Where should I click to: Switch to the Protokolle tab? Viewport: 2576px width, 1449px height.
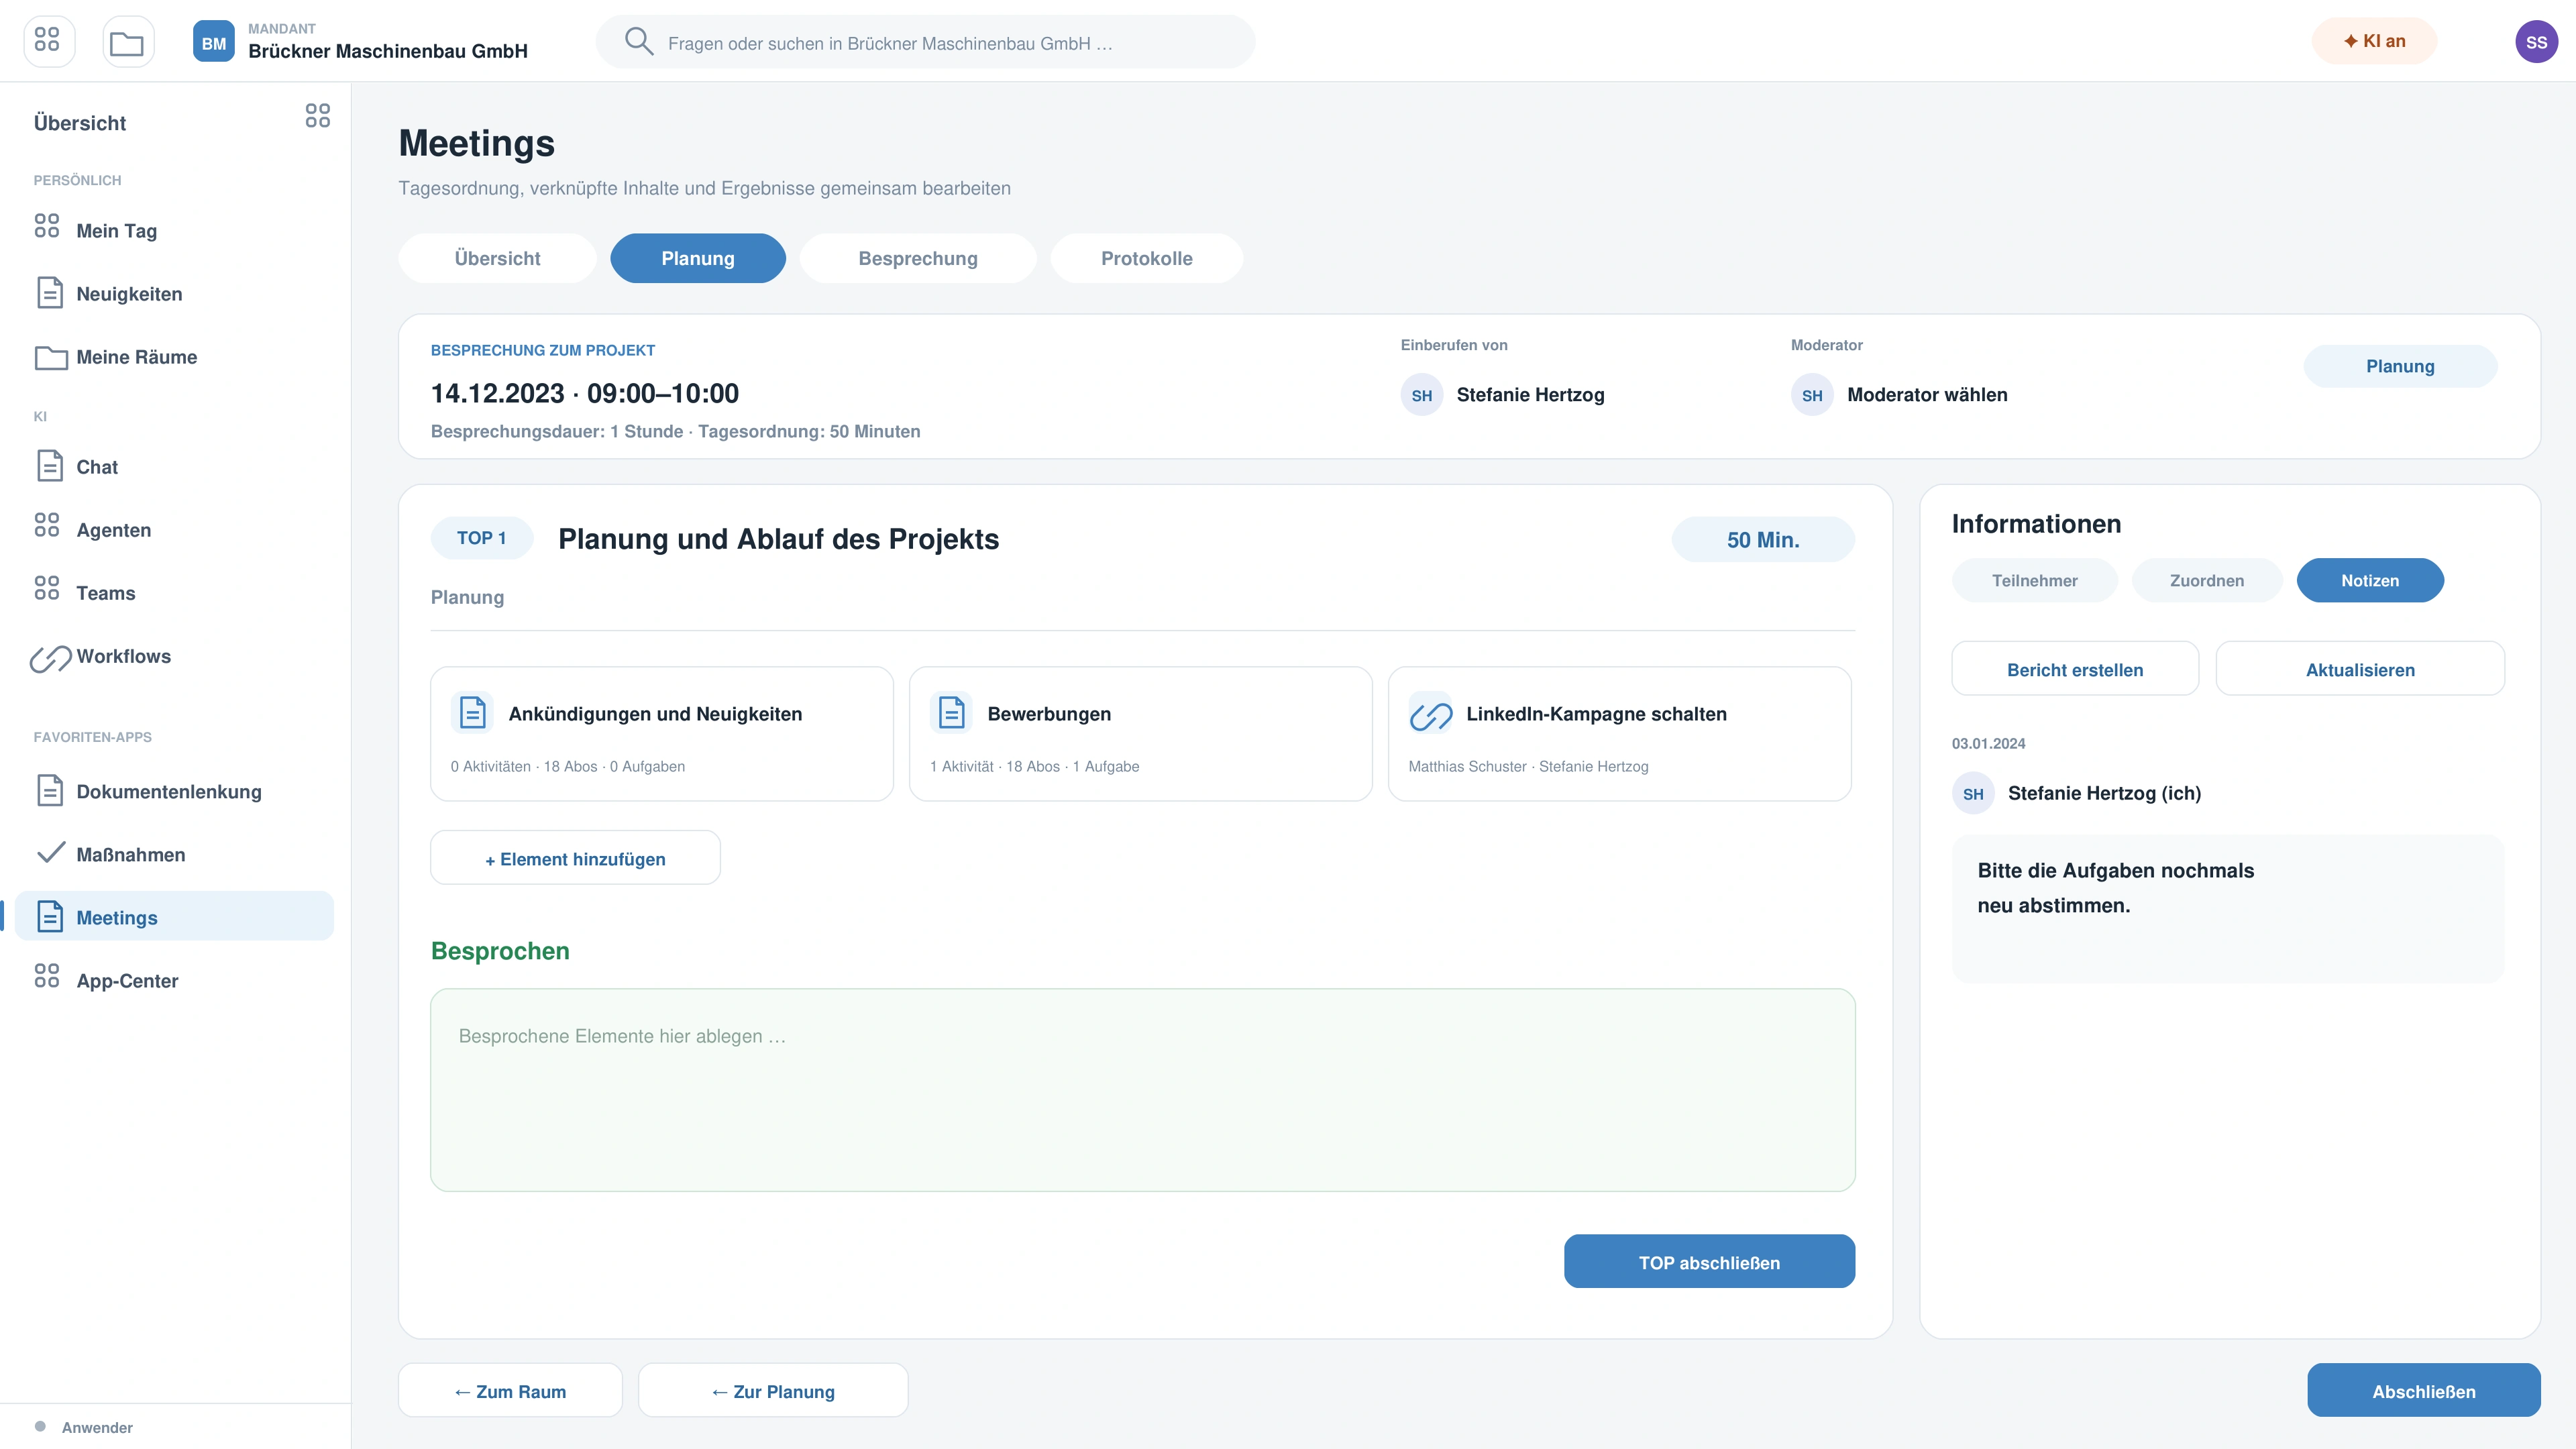1146,258
